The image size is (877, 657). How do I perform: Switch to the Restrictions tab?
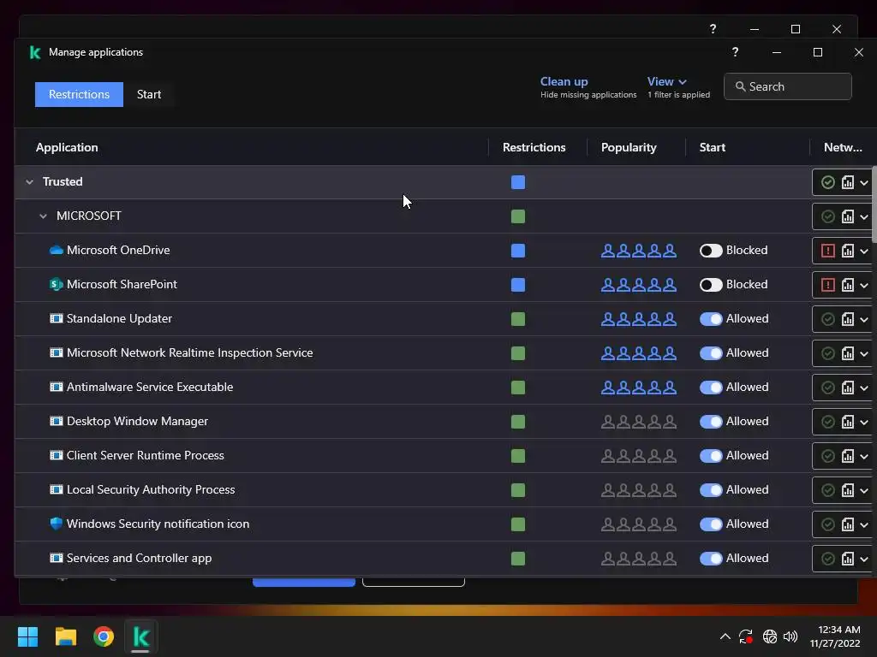pos(79,94)
